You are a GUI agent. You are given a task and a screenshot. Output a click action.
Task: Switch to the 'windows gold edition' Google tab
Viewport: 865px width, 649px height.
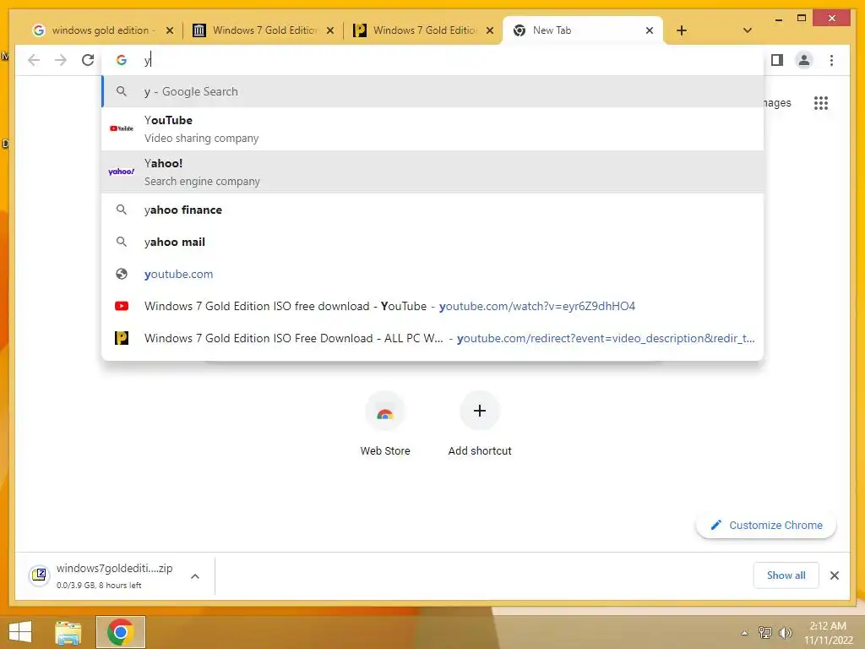[x=102, y=30]
